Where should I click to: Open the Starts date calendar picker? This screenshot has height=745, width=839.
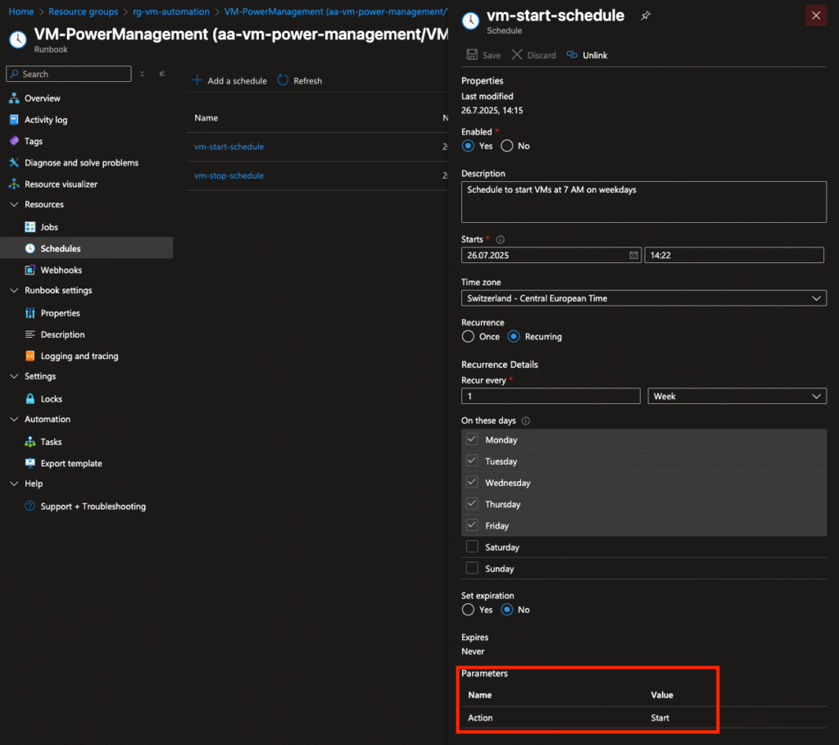pos(633,255)
